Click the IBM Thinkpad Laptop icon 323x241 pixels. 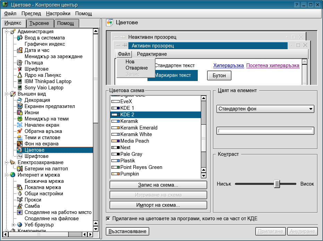[20, 81]
